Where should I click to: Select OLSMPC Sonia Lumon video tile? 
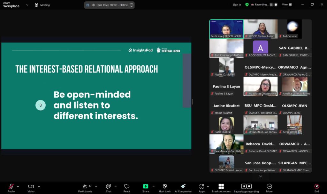226,163
